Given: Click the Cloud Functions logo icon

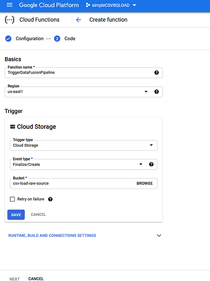Looking at the screenshot, I should 10,20.
